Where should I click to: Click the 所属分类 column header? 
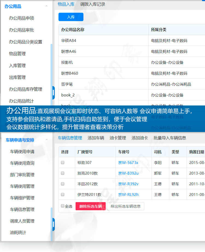pos(177,30)
